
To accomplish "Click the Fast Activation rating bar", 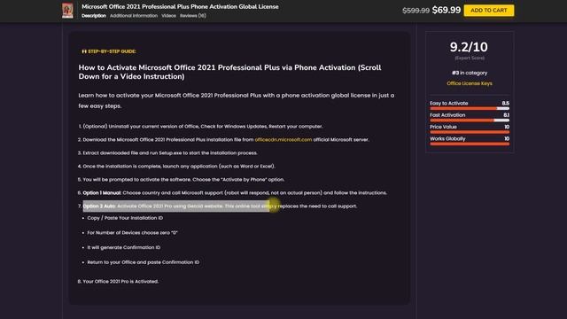I will (x=470, y=121).
